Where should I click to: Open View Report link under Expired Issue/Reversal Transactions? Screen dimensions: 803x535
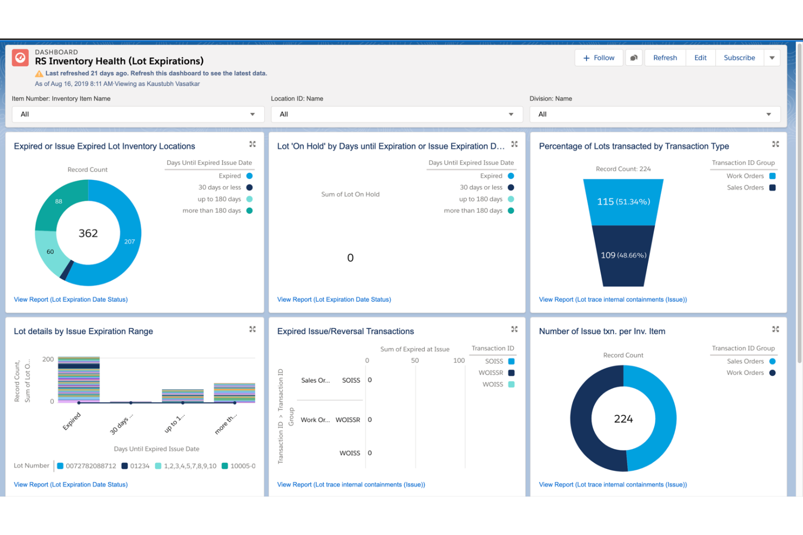(x=350, y=485)
